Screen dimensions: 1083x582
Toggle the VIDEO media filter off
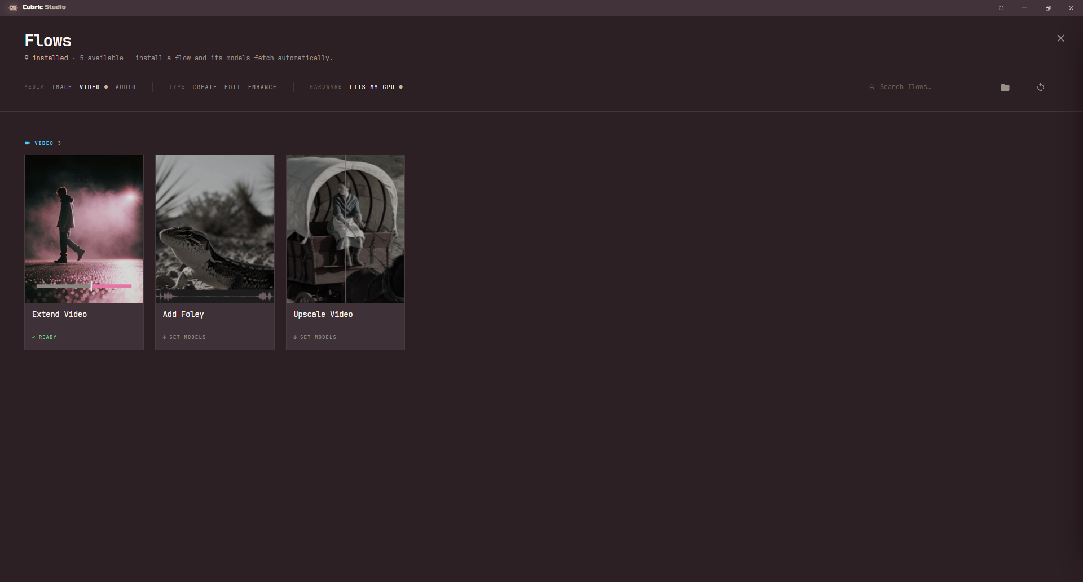[x=93, y=87]
